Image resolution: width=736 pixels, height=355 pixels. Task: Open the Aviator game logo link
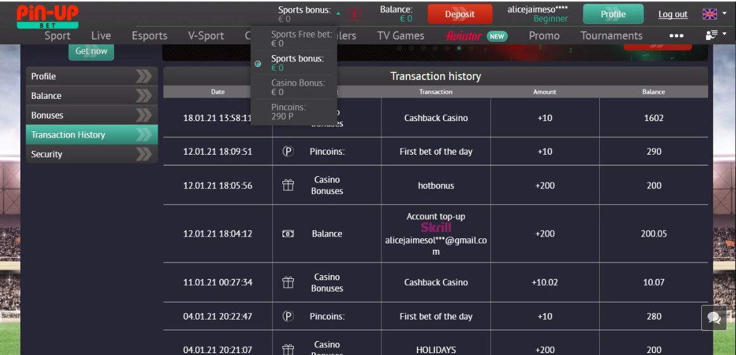coord(464,36)
